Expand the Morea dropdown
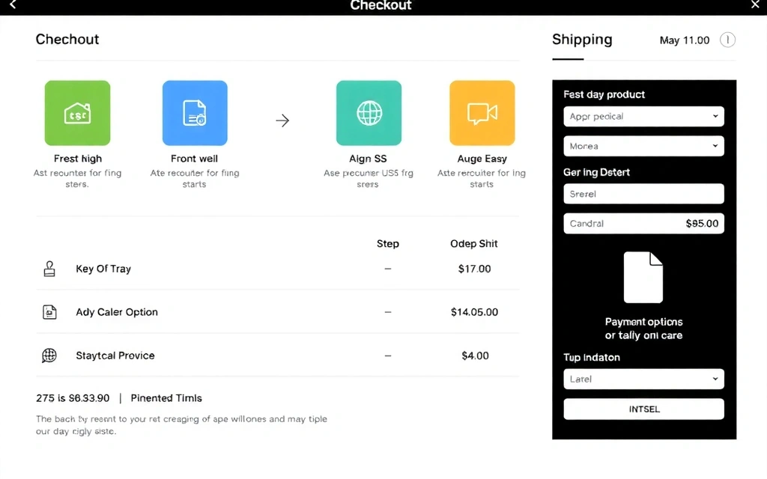 pos(643,145)
